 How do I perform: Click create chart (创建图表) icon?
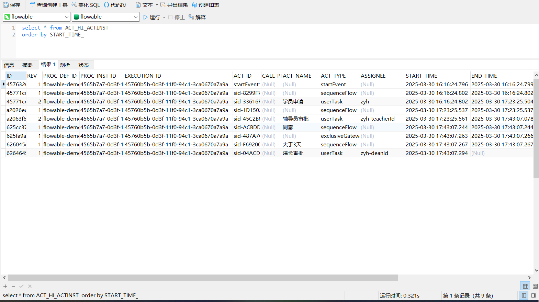pos(194,5)
